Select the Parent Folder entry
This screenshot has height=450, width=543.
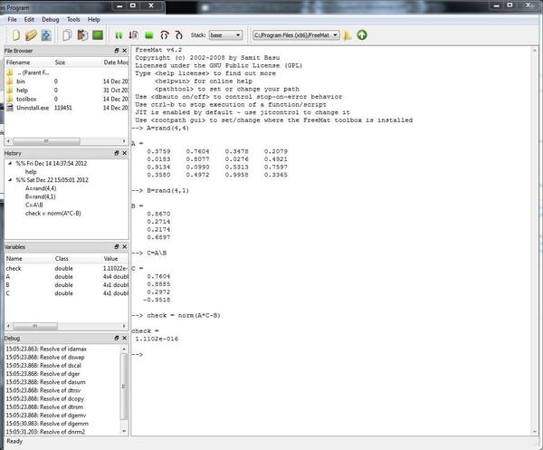coord(33,72)
